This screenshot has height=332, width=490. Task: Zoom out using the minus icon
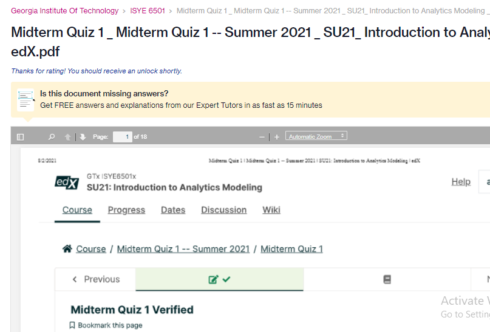pyautogui.click(x=262, y=137)
